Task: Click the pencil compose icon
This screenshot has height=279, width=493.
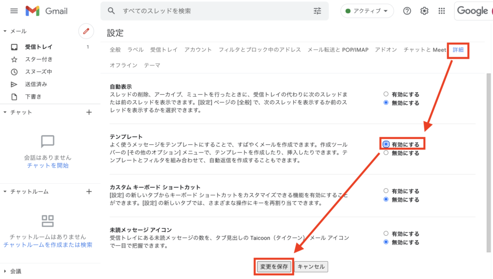Action: [86, 31]
